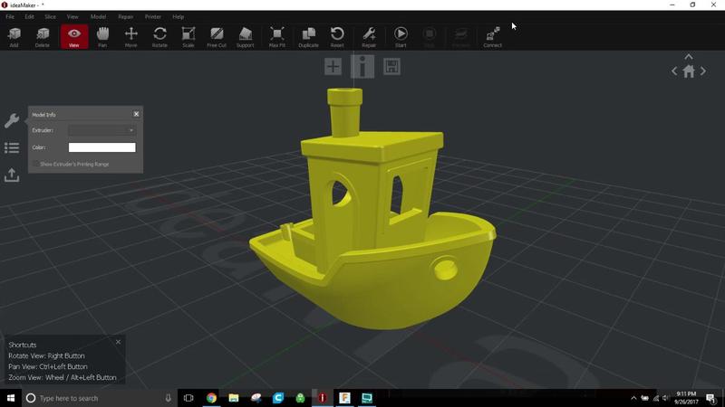Activate the Free Cut tool
The image size is (725, 407).
tap(217, 36)
